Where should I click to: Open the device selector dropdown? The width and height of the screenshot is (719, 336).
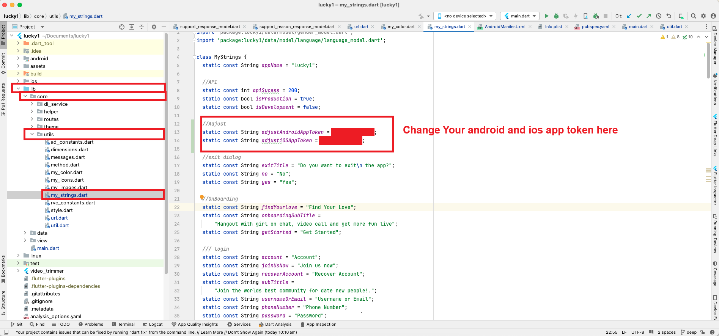tap(465, 16)
